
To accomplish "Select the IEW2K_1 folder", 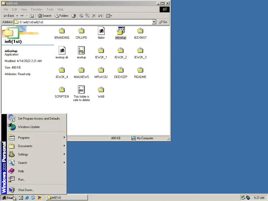I will coord(101,53).
